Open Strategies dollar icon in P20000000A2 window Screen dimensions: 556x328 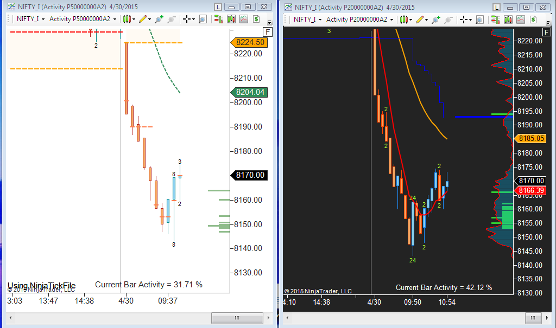(x=533, y=20)
